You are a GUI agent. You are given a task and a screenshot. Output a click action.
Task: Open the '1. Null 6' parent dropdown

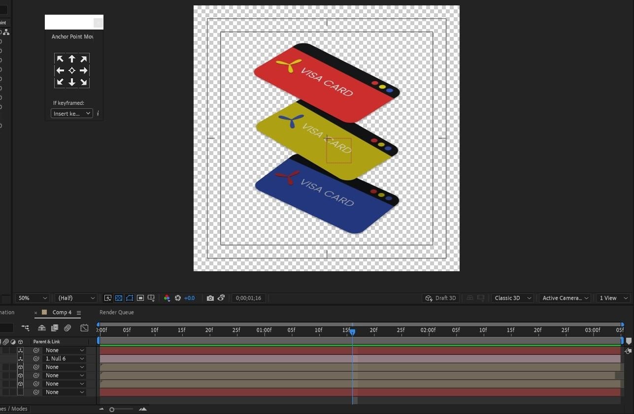click(65, 359)
